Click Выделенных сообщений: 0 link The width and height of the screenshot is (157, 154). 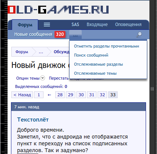pyautogui.click(x=41, y=86)
